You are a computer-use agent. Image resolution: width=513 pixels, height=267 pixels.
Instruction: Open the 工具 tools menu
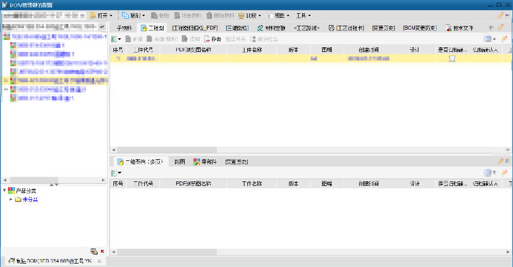pyautogui.click(x=303, y=15)
